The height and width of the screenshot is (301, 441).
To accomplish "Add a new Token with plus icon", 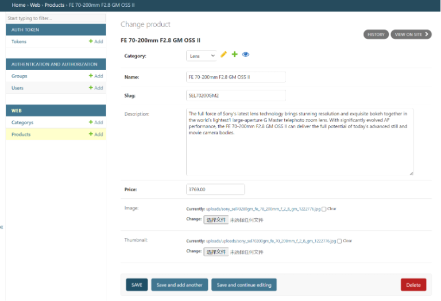I will [95, 41].
